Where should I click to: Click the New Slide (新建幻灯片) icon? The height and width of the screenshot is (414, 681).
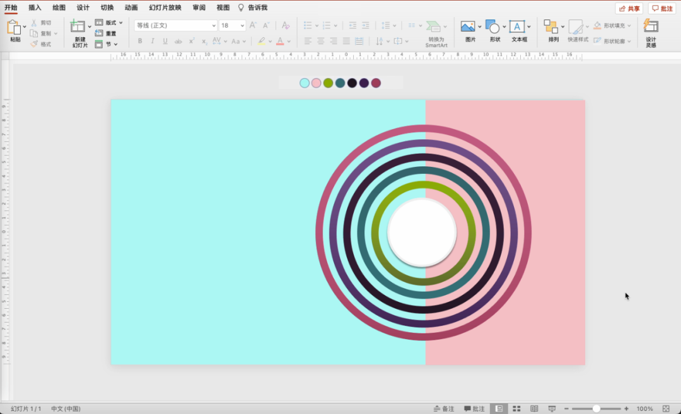point(78,26)
